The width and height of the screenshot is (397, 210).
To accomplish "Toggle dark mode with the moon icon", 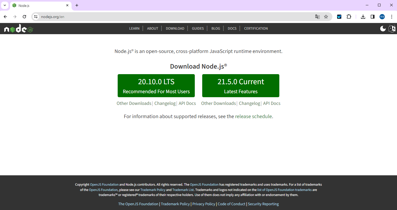I will (383, 29).
